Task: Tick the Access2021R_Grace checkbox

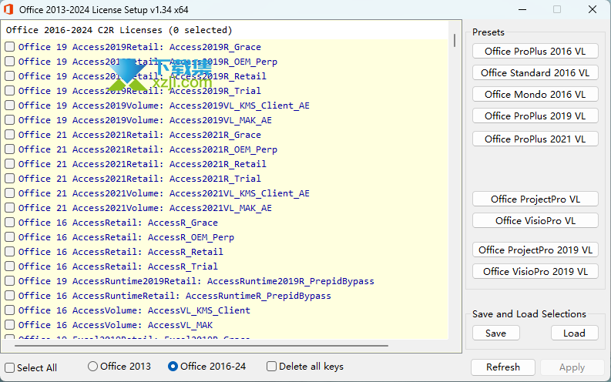Action: 10,135
